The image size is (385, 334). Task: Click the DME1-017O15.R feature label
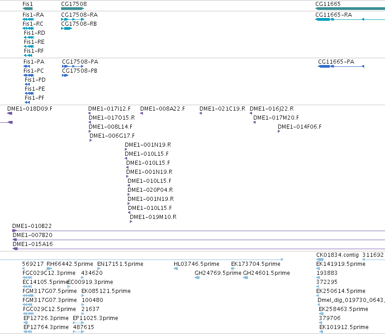pyautogui.click(x=112, y=118)
